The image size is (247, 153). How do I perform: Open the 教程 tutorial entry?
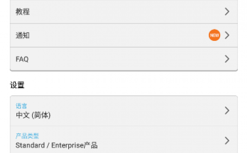click(124, 12)
